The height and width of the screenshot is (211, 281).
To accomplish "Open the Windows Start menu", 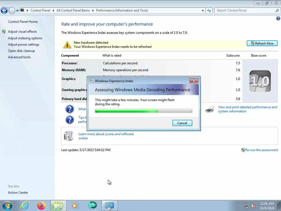I will click(7, 206).
